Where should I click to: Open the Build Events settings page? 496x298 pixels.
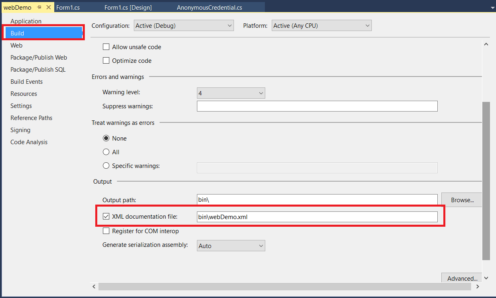[x=27, y=82]
